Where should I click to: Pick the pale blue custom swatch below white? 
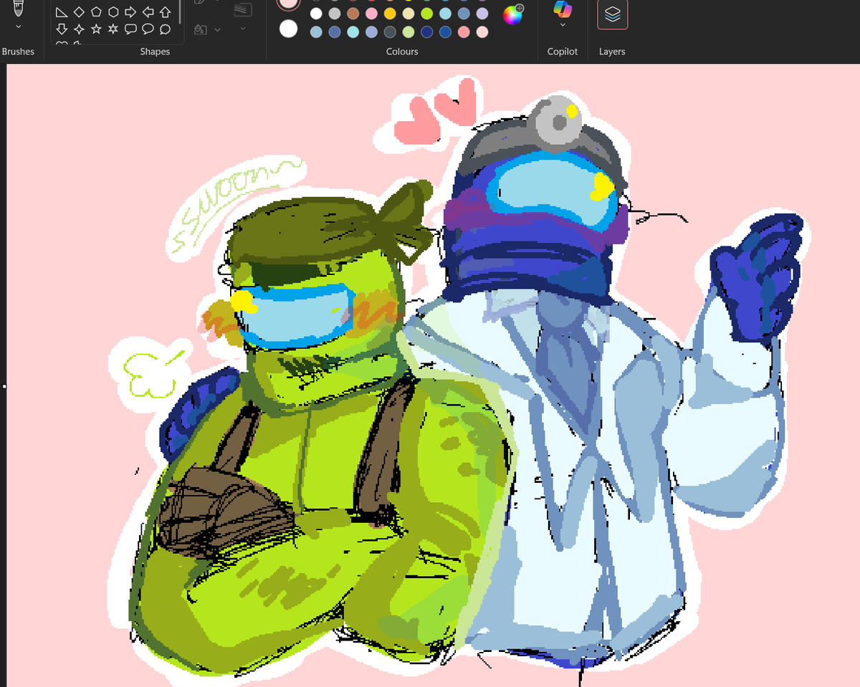[316, 32]
